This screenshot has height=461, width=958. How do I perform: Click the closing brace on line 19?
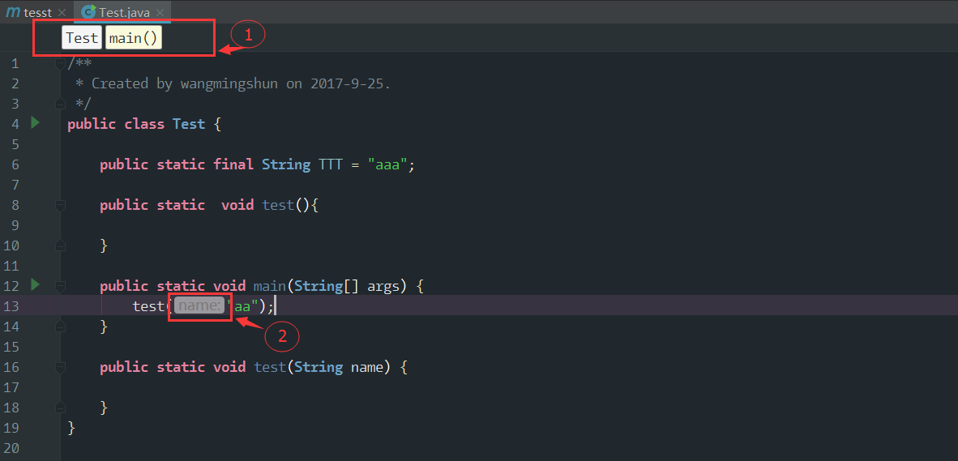click(x=71, y=428)
